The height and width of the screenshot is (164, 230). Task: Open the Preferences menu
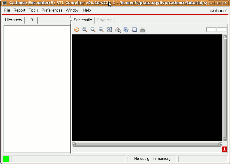[x=52, y=10]
